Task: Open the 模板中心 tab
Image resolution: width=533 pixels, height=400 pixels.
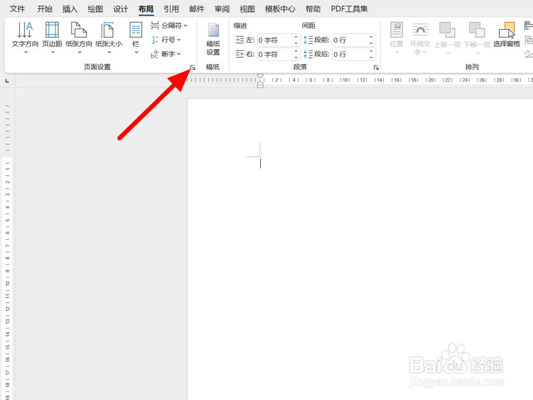Action: [x=280, y=9]
